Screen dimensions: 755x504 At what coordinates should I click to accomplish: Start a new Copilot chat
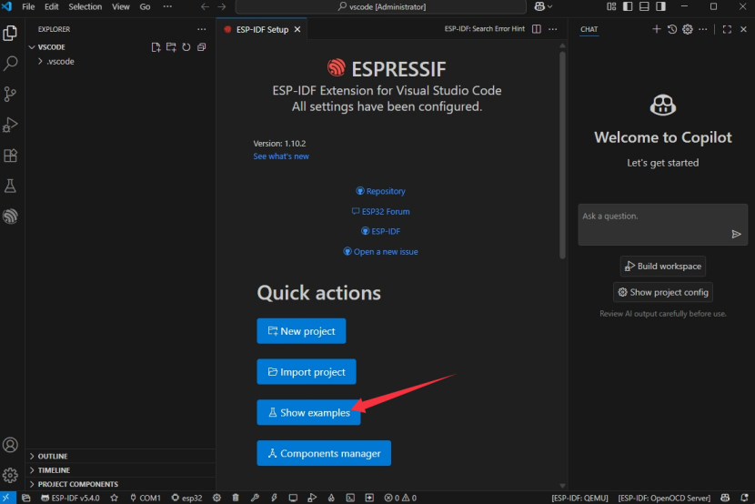[656, 29]
